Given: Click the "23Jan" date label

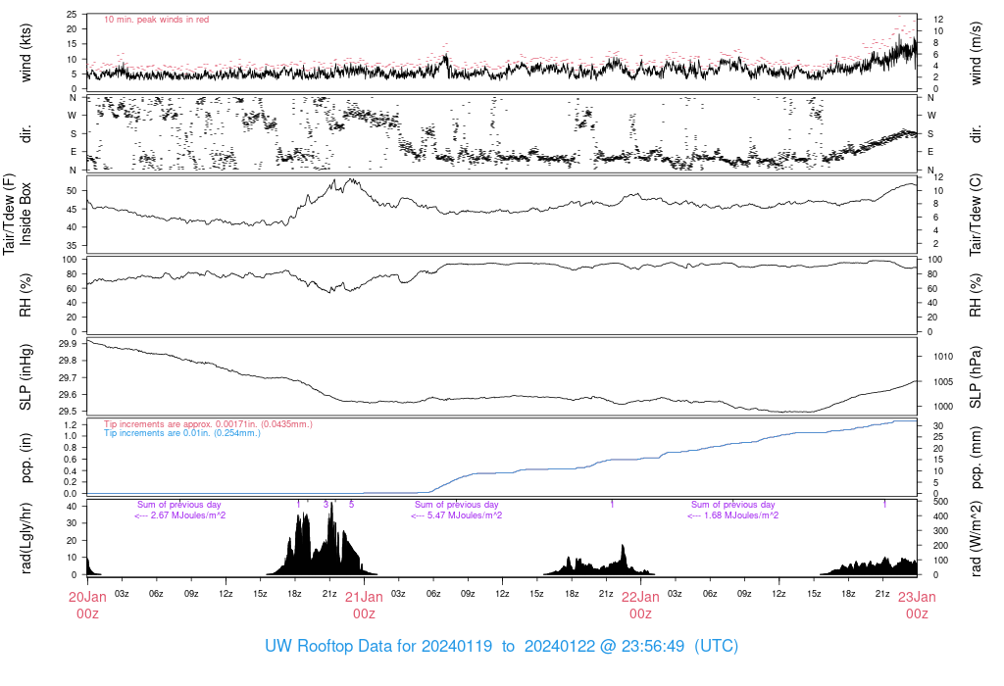Looking at the screenshot, I should pyautogui.click(x=917, y=597).
